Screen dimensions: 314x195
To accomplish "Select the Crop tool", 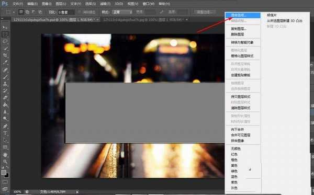I will (x=5, y=55).
